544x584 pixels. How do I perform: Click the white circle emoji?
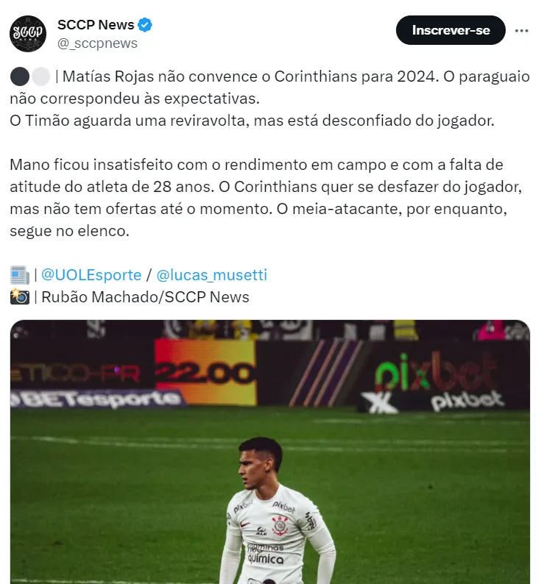pyautogui.click(x=40, y=76)
